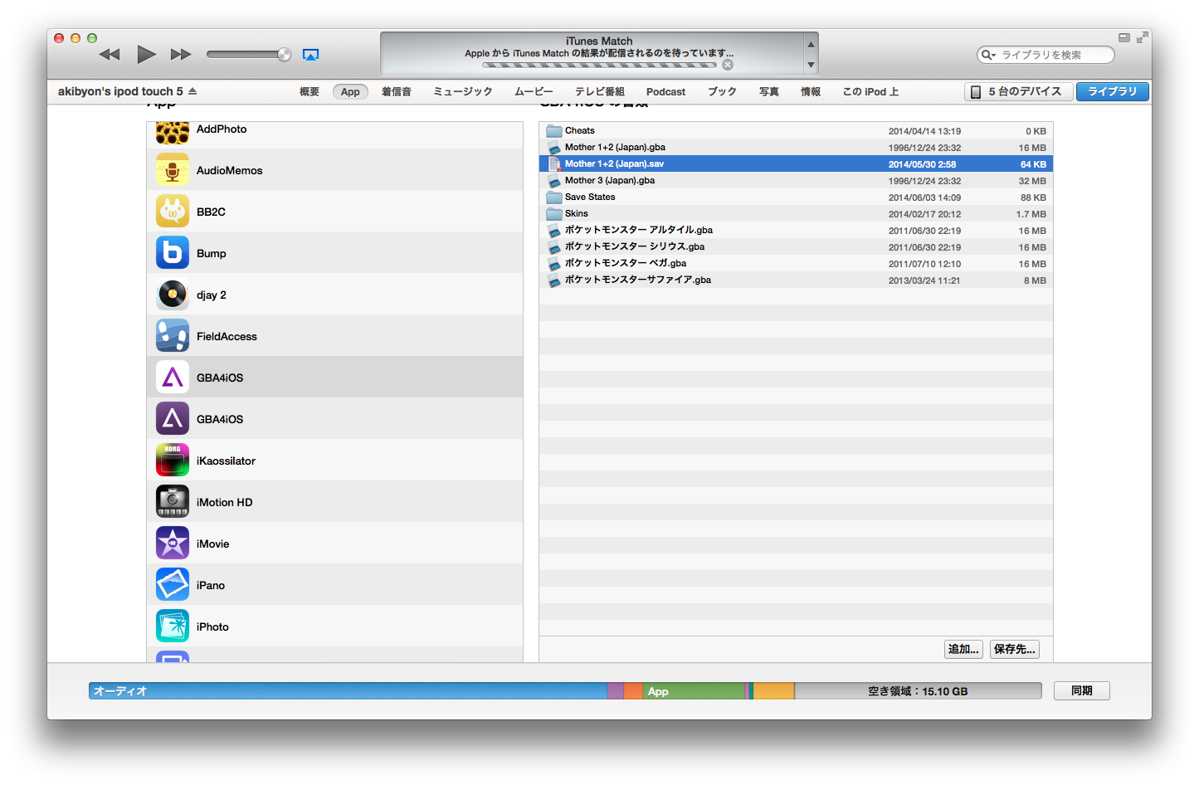Click the Mother 3 (Japan).gba file icon
This screenshot has height=785, width=1199.
(x=554, y=181)
